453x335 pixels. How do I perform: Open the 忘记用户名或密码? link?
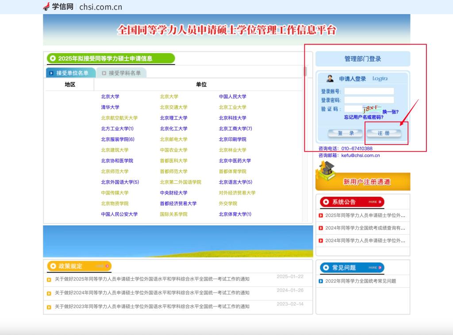(x=364, y=118)
